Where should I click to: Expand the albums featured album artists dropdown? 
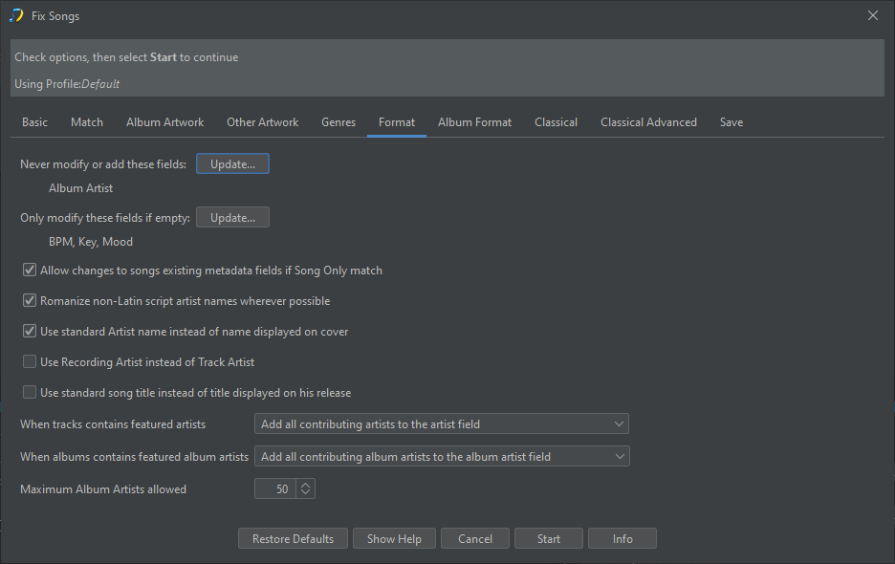pyautogui.click(x=441, y=457)
